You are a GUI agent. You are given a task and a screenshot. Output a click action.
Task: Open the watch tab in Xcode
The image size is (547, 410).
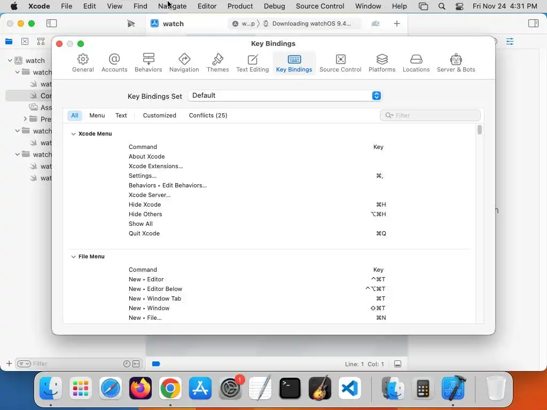coord(173,23)
